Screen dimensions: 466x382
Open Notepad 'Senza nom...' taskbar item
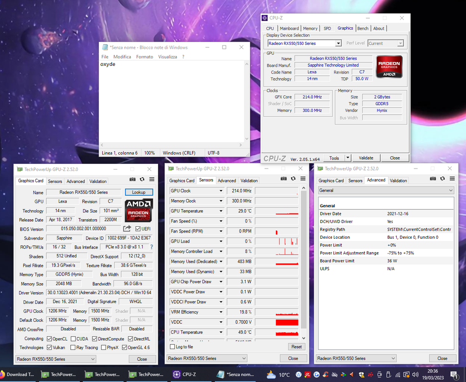point(236,374)
